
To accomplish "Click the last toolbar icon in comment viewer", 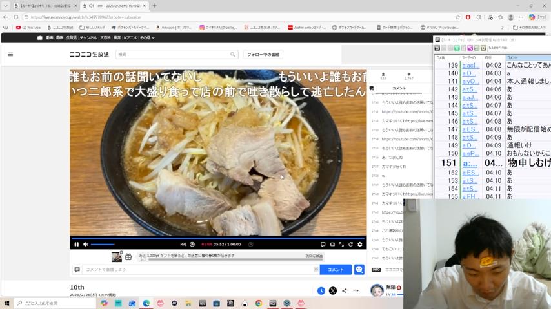I will coord(483,48).
